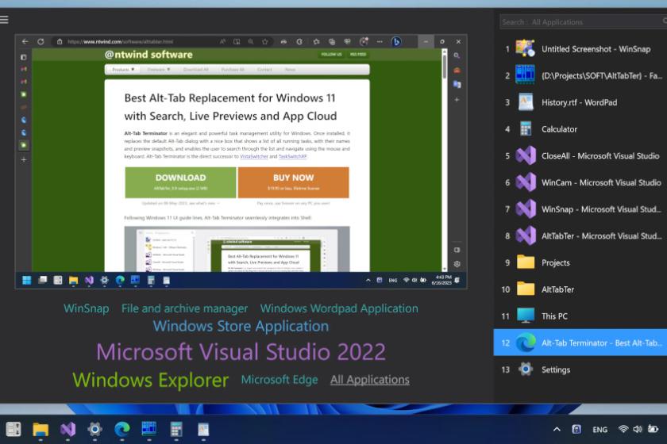Click the orange BUY NOW button
This screenshot has width=667, height=444.
[x=294, y=182]
